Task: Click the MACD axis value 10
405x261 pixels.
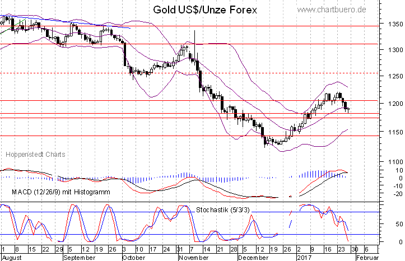Action: [399, 170]
